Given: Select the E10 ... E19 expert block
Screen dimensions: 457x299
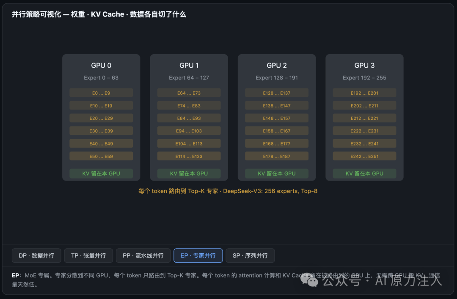Looking at the screenshot, I should coord(101,105).
